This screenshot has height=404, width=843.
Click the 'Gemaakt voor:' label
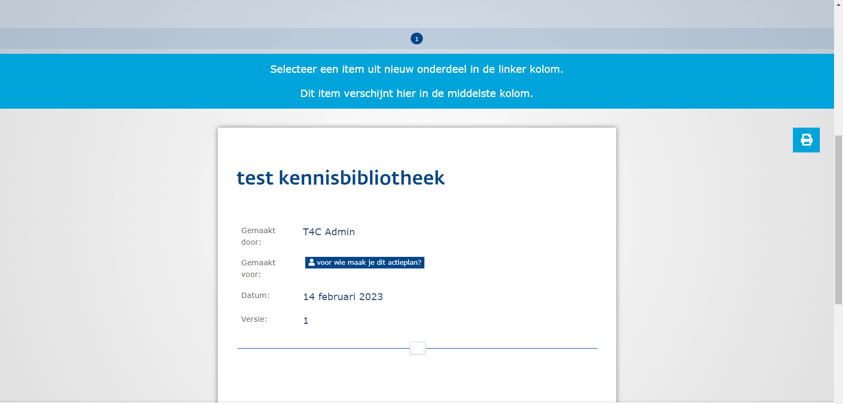258,268
